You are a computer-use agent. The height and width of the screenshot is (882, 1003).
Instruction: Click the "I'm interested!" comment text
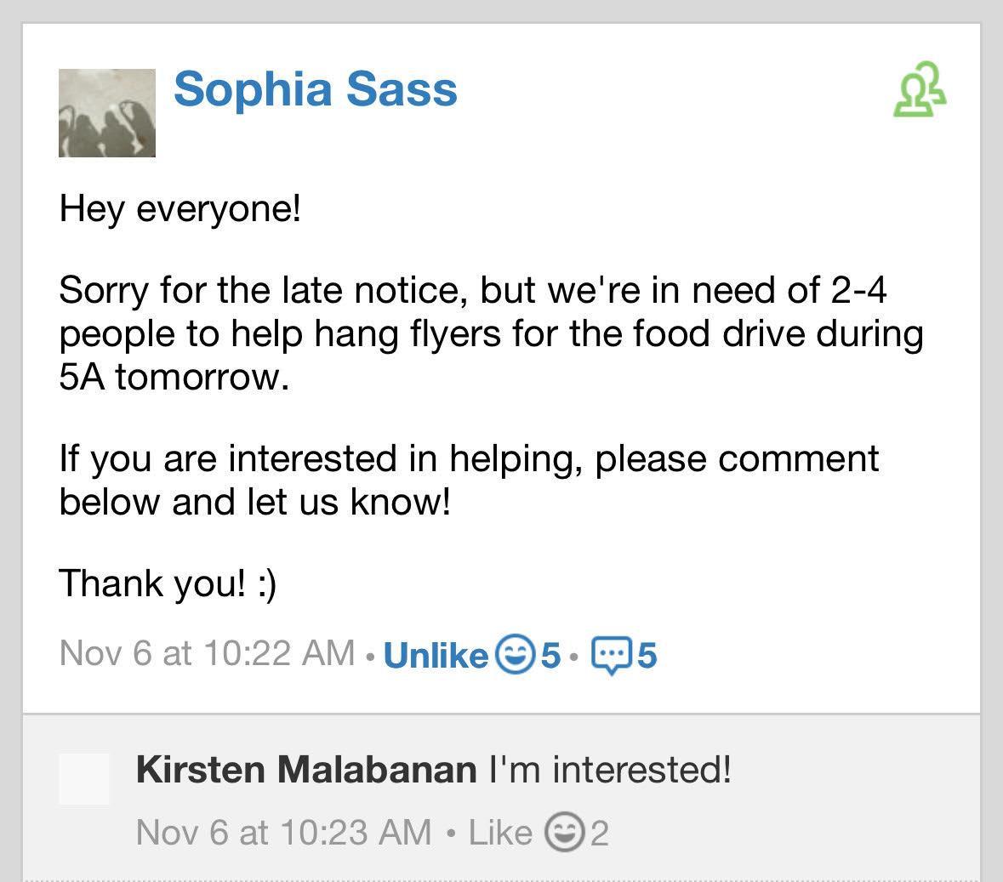coord(609,770)
